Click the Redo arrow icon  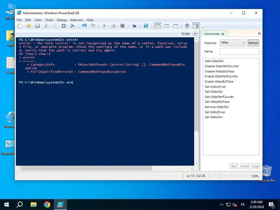(93, 26)
